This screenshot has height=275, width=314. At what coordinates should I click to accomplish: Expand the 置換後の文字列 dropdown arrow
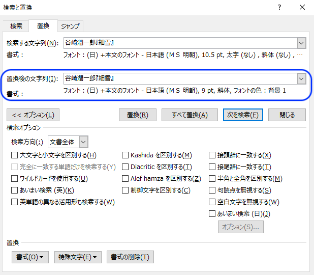click(x=301, y=79)
